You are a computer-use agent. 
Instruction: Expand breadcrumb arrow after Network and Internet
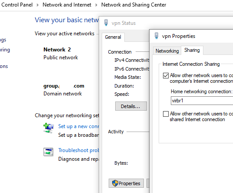pos(96,5)
